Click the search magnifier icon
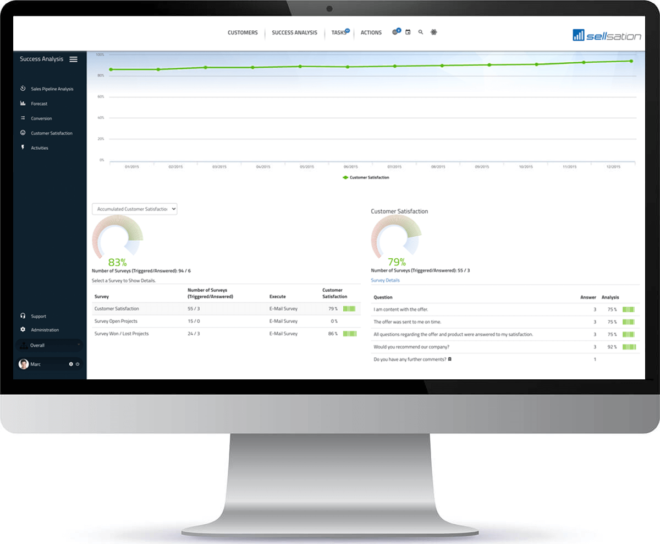This screenshot has width=660, height=544. pos(421,32)
